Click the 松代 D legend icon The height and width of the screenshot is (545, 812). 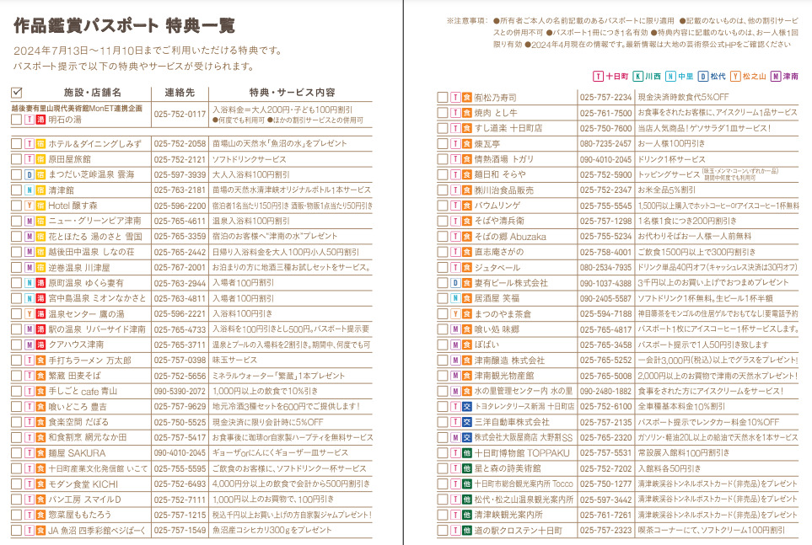tap(702, 77)
